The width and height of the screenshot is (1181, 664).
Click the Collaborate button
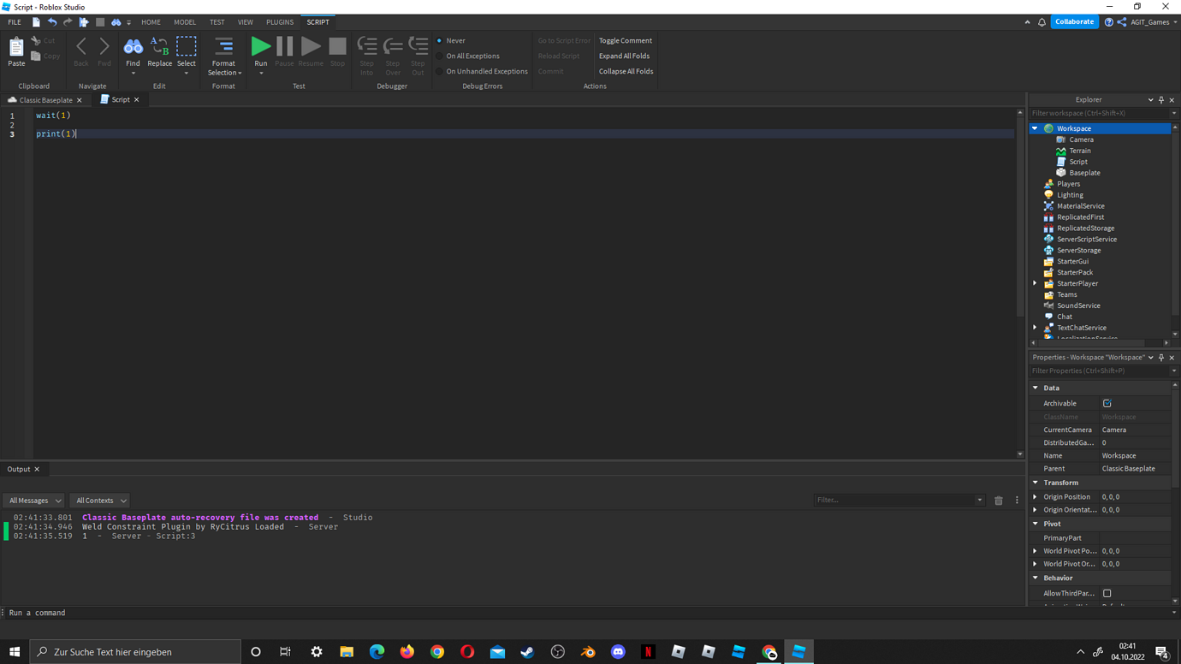click(x=1074, y=22)
